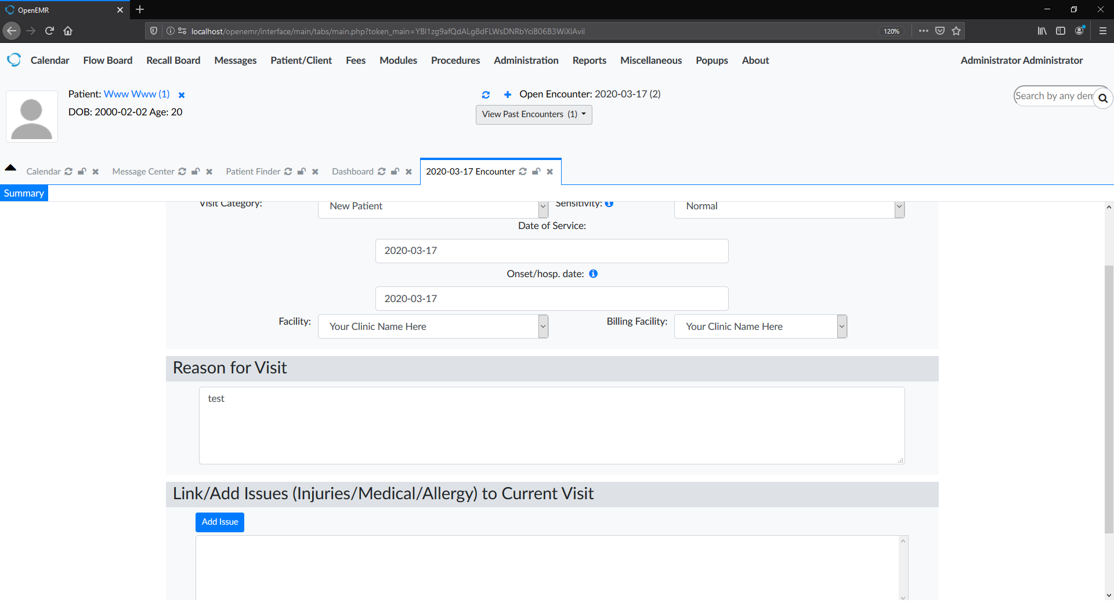
Task: Close the Patient Finder tab
Action: point(315,172)
